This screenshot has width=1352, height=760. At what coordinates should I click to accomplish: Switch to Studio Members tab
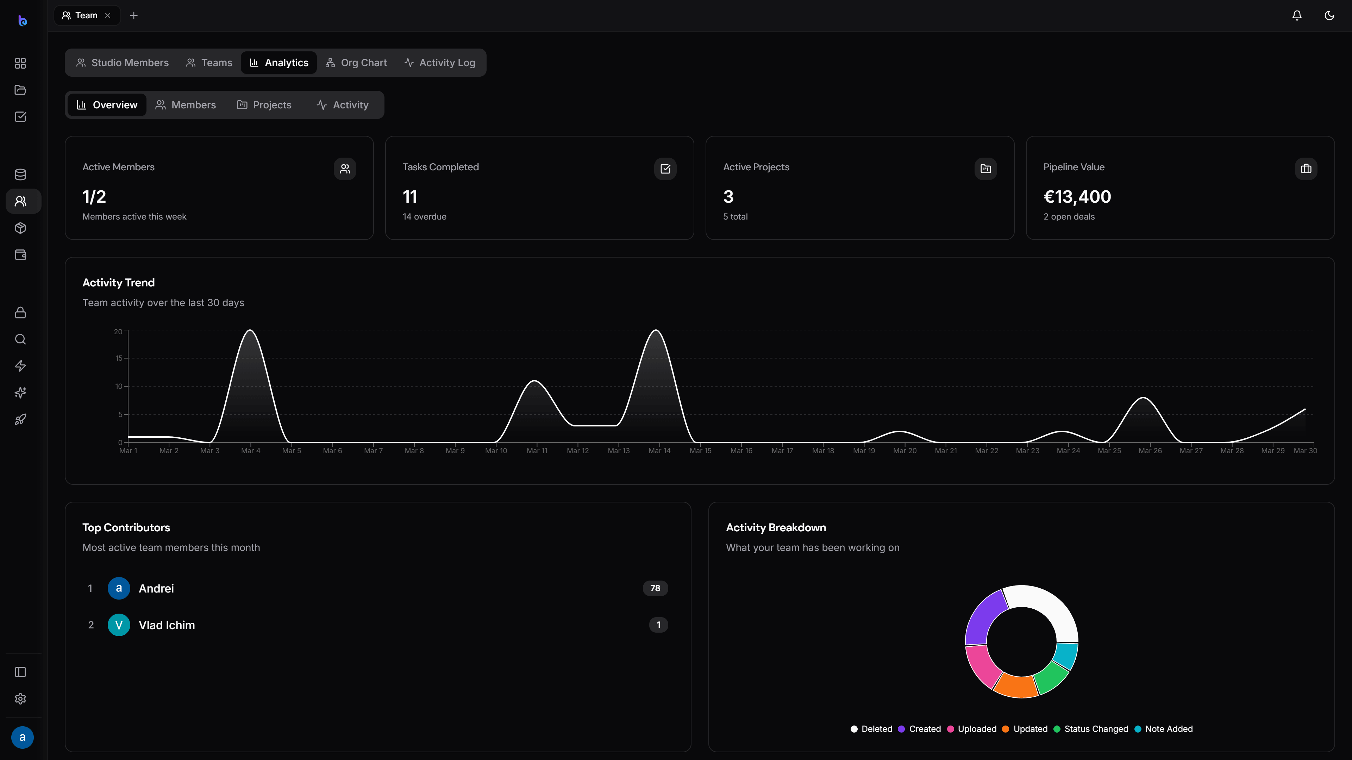coord(122,63)
